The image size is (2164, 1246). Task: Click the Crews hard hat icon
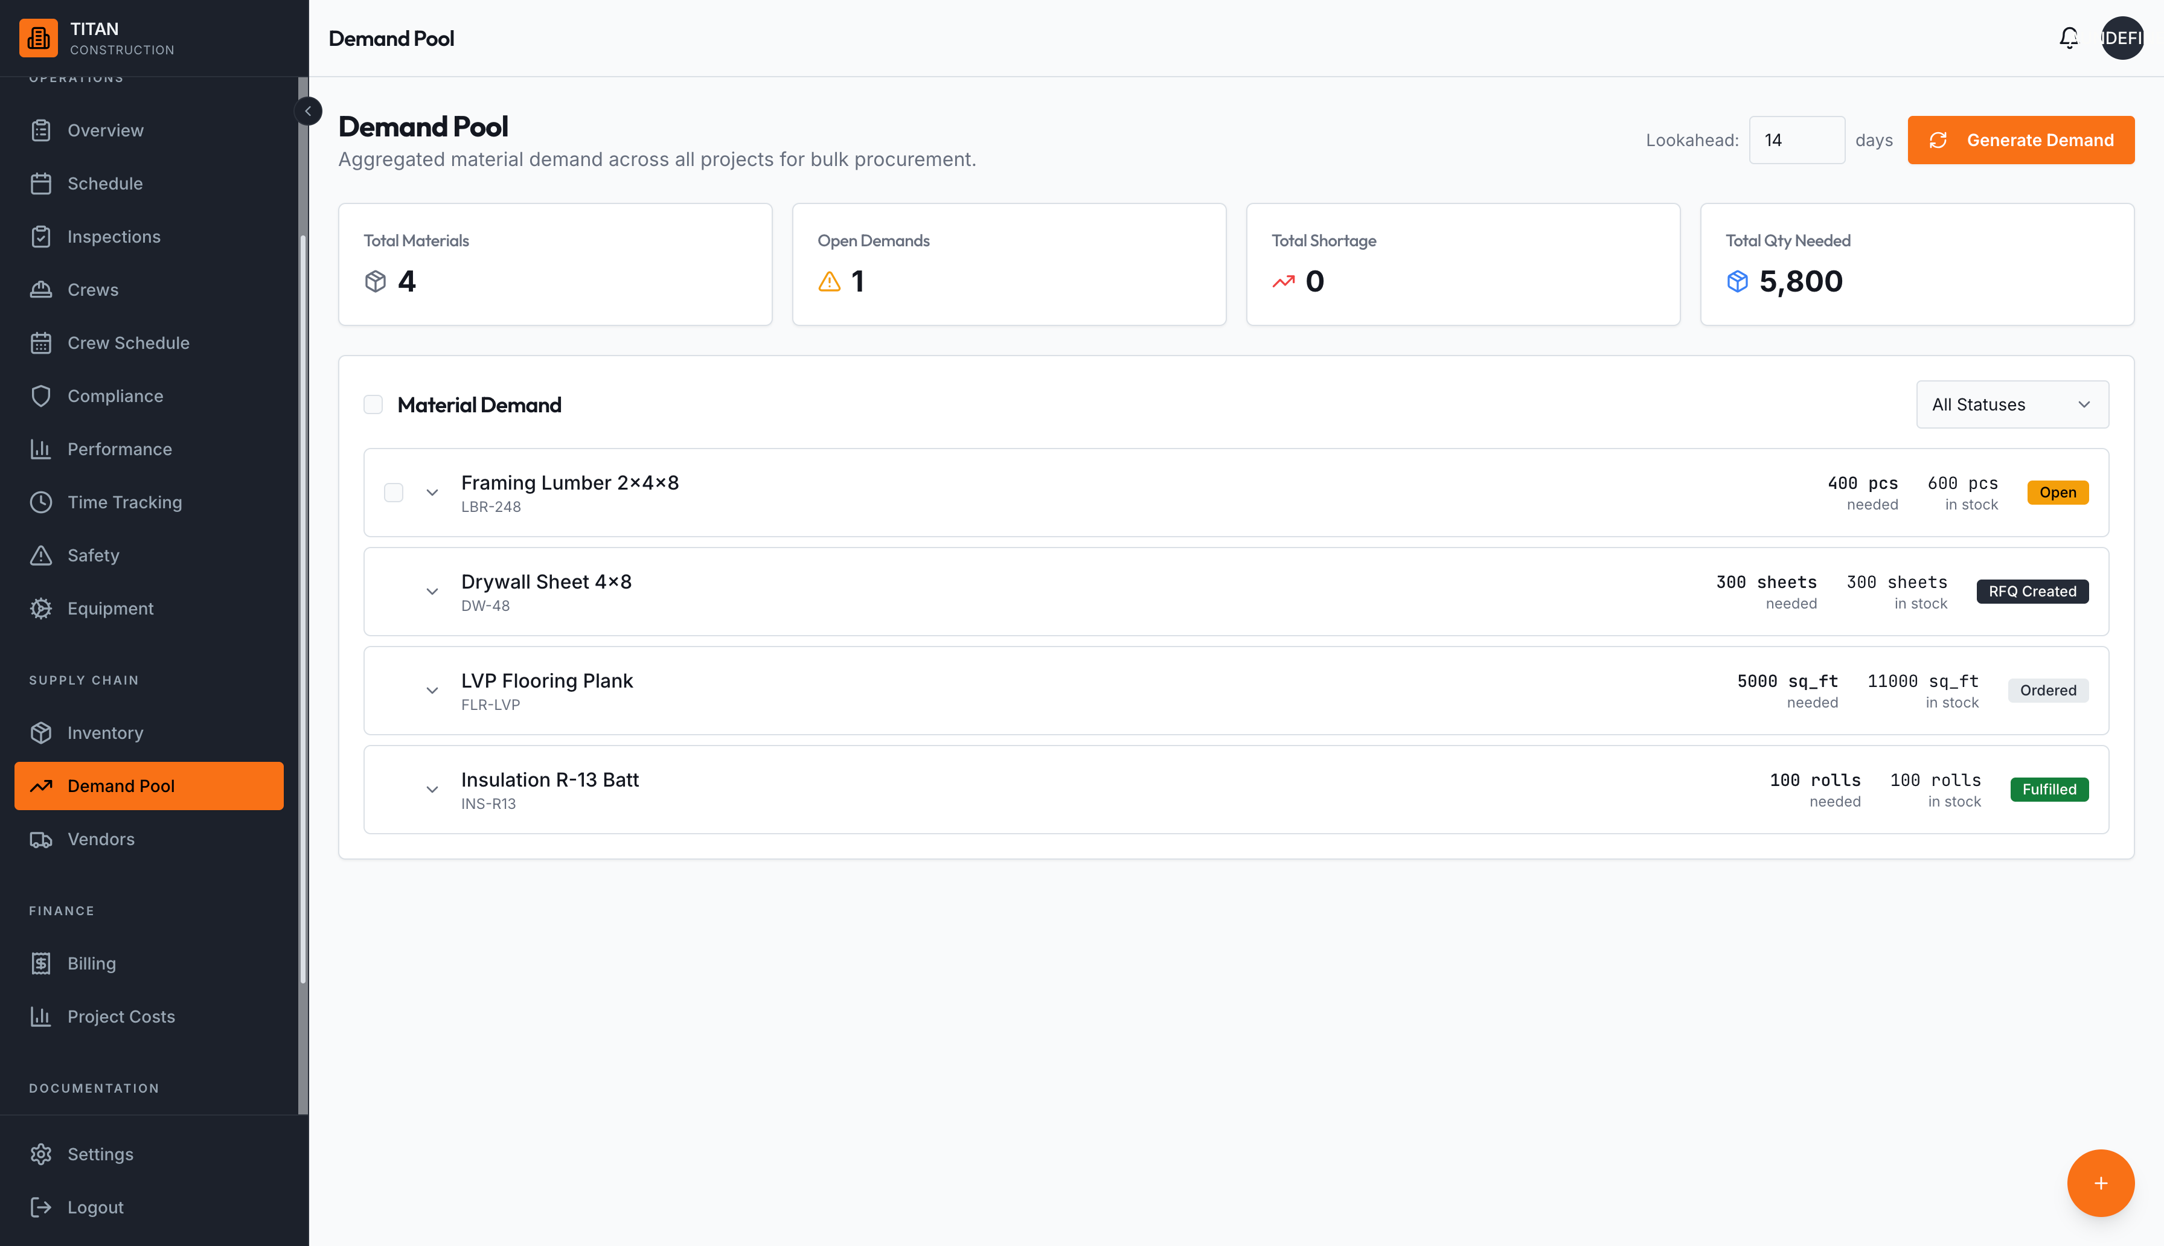[41, 290]
